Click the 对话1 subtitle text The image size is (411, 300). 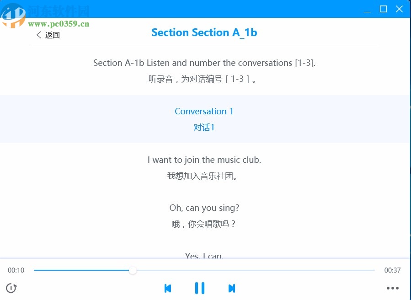(204, 128)
